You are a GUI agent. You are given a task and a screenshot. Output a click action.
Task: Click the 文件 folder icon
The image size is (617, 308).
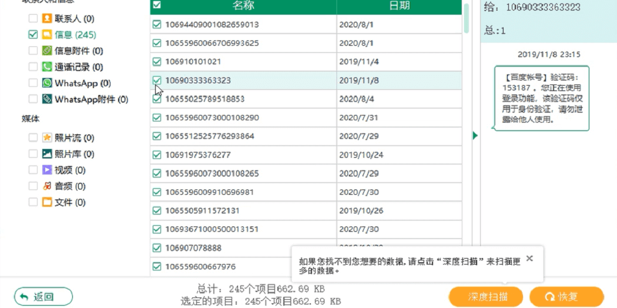[47, 202]
